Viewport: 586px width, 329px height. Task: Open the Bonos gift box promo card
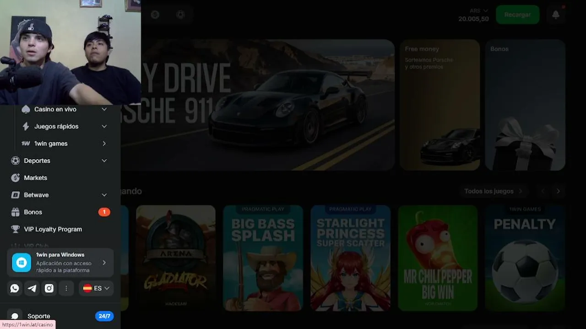click(526, 105)
